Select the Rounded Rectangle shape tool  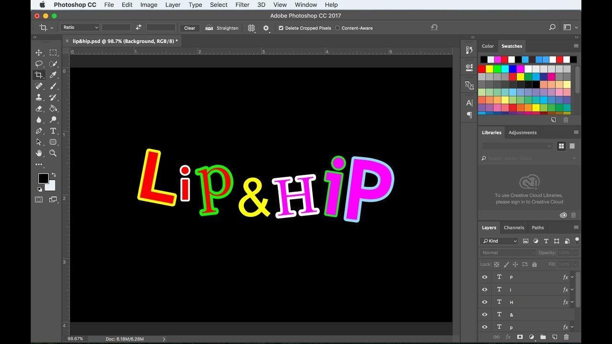point(53,142)
